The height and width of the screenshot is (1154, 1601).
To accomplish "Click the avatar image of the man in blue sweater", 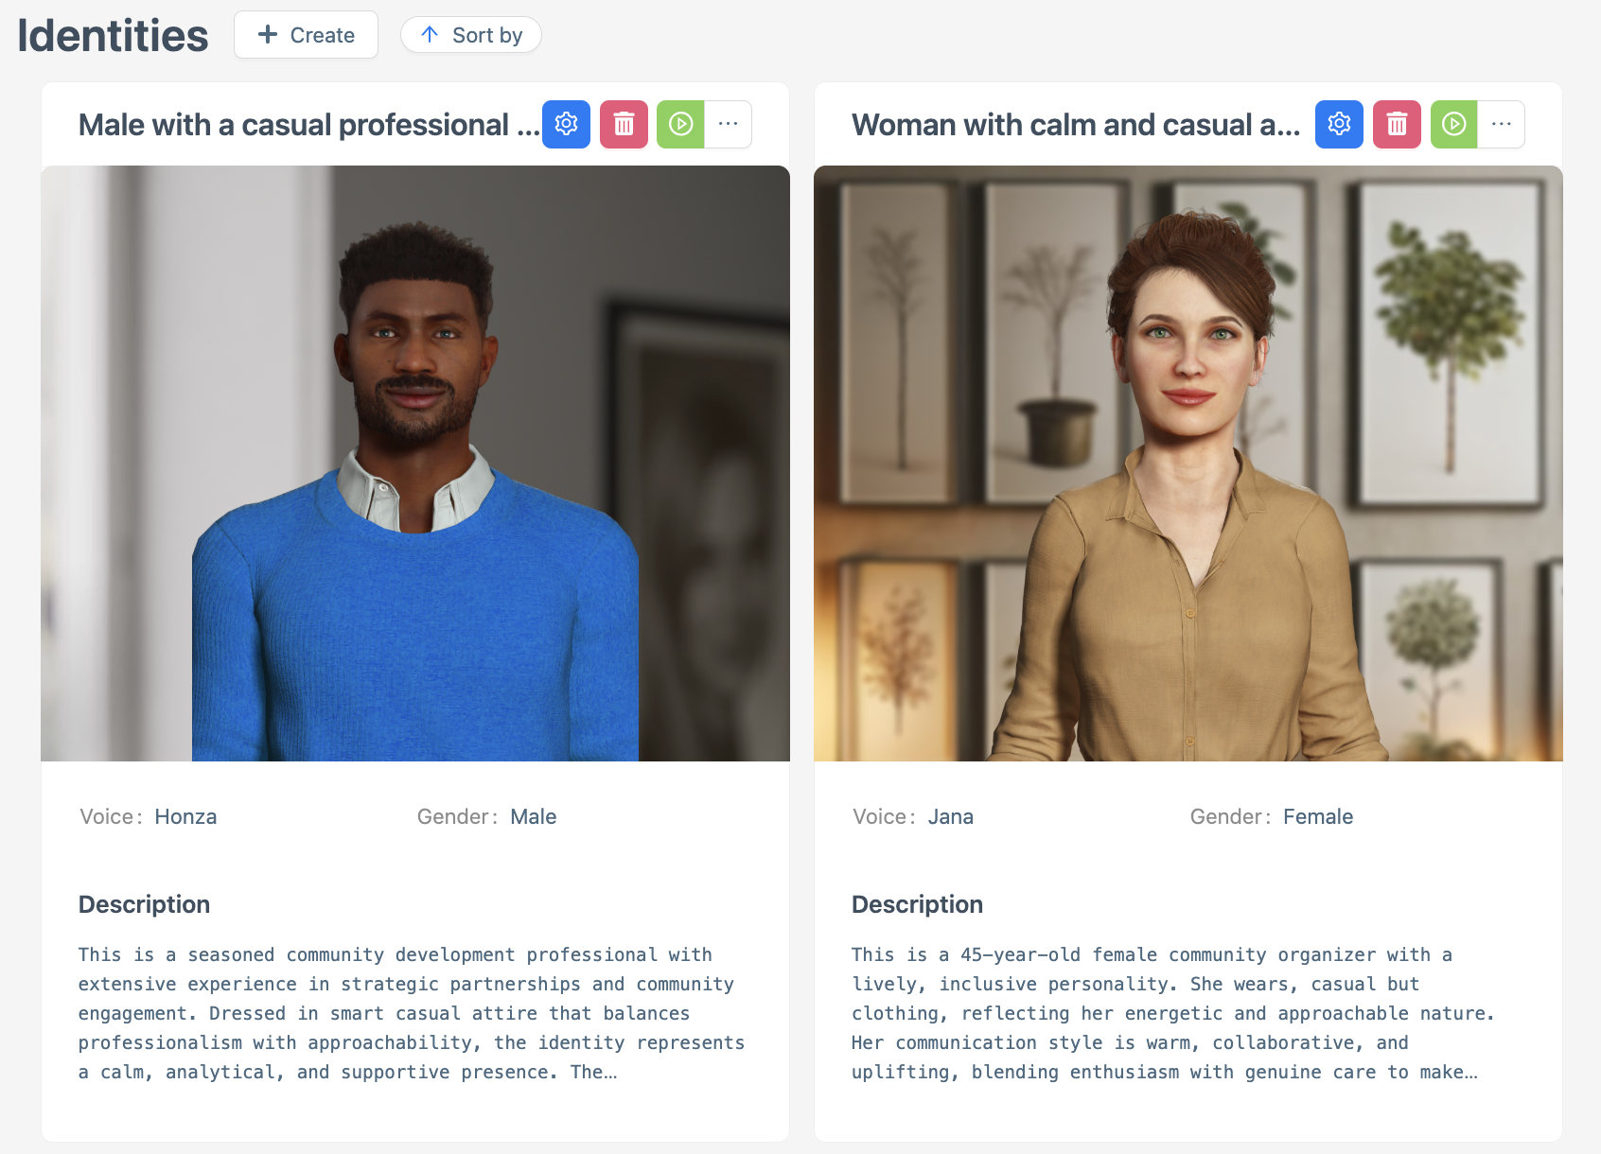I will tap(414, 463).
